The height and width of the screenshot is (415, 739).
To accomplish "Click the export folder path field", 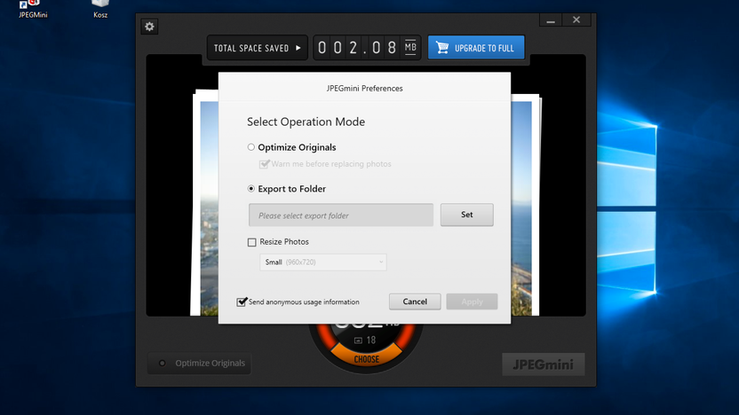I will [x=341, y=215].
